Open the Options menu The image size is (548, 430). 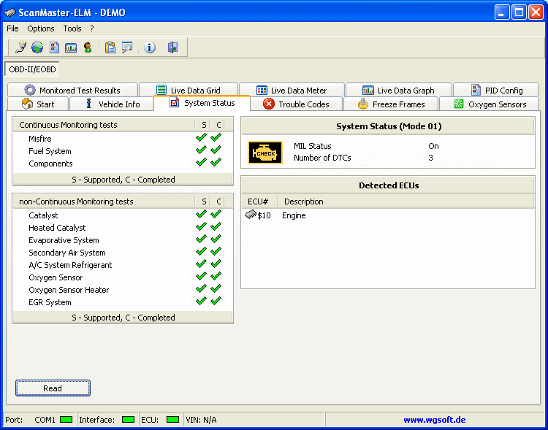[41, 28]
